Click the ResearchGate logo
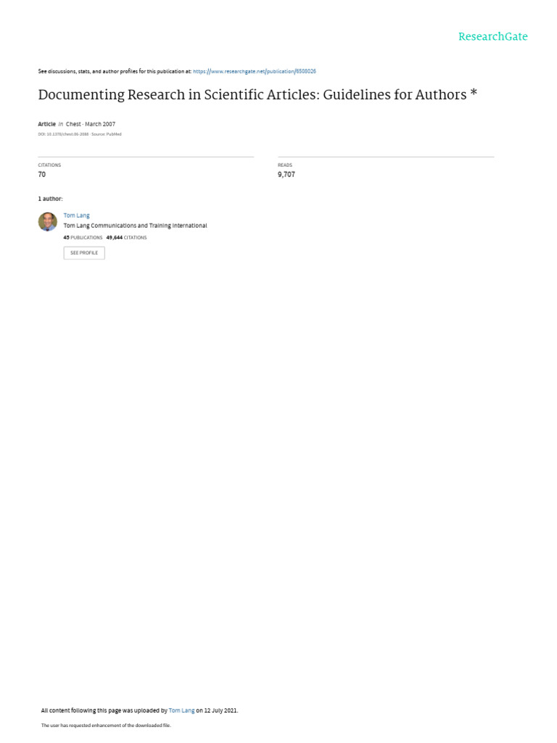The width and height of the screenshot is (557, 743). pos(492,36)
